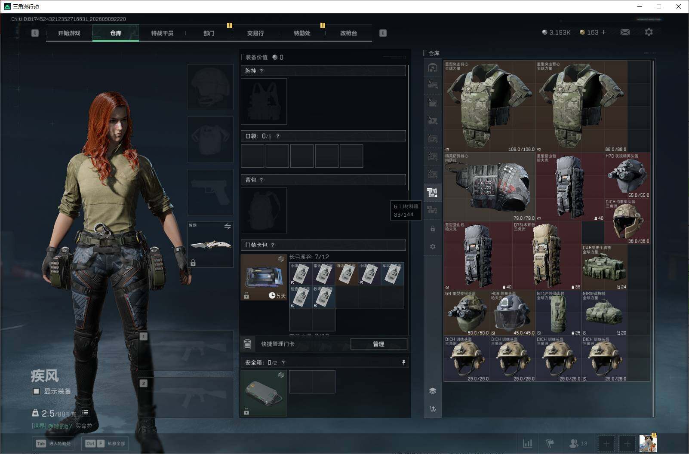Expand the 背包 section header
Viewport: 689px width, 454px height.
[323, 180]
